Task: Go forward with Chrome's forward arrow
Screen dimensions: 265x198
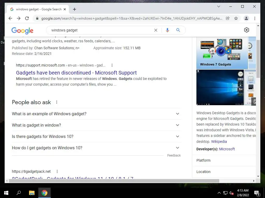Action: 19,18
